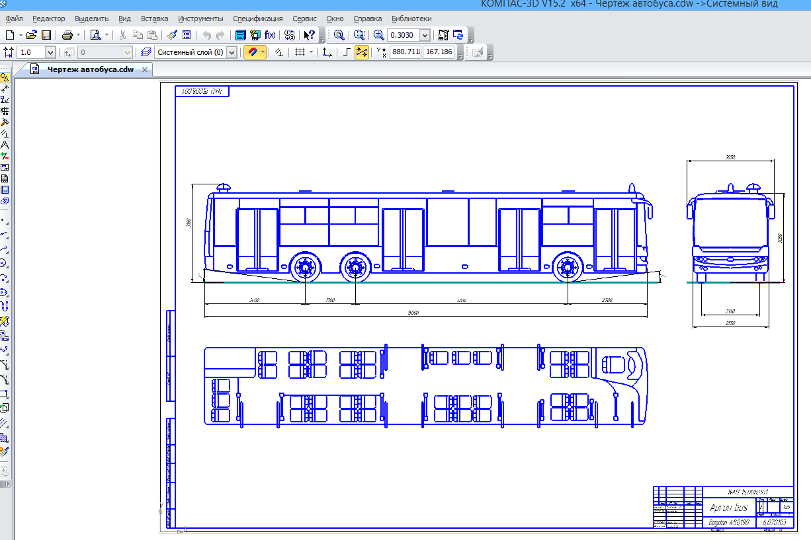Image resolution: width=811 pixels, height=540 pixels.
Task: Click the zoom in magnifier icon
Action: click(378, 35)
